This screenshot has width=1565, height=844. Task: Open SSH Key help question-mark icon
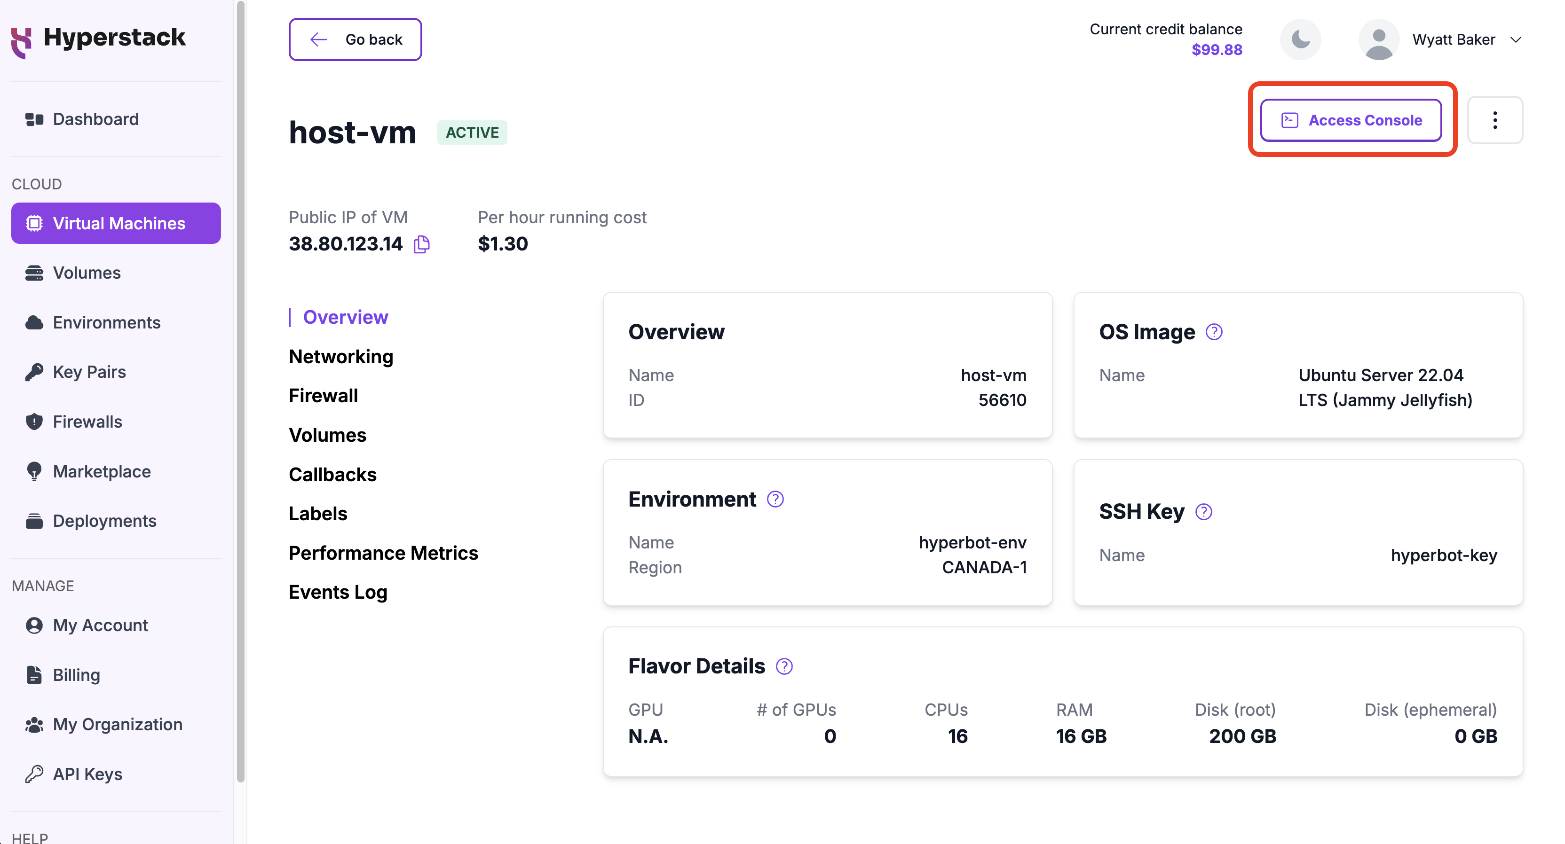click(x=1203, y=512)
